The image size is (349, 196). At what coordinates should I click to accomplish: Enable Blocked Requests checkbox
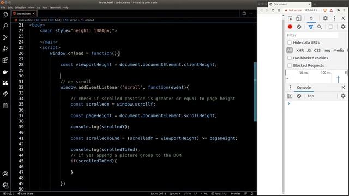coord(290,65)
